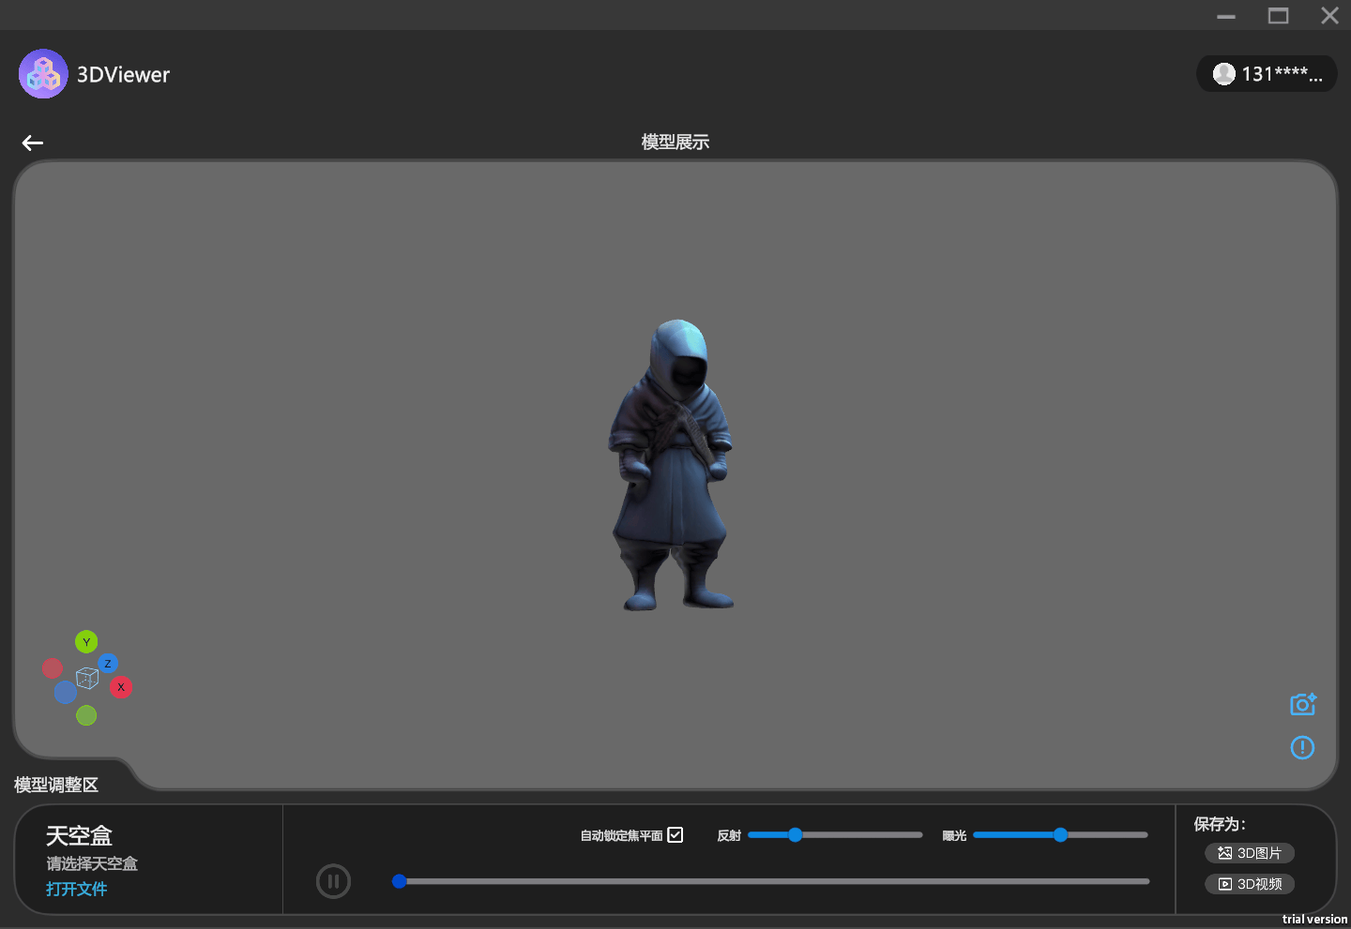This screenshot has width=1351, height=929.
Task: Uncheck the auto lock focal plane checkbox
Action: click(675, 834)
